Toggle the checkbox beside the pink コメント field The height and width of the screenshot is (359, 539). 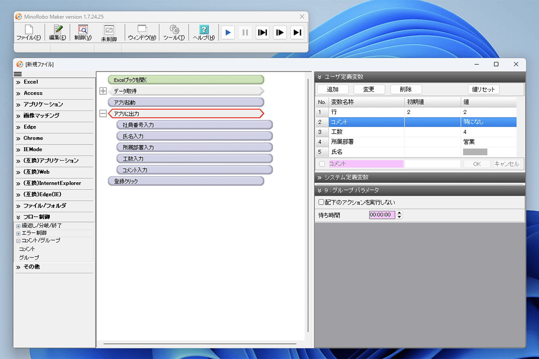click(322, 164)
